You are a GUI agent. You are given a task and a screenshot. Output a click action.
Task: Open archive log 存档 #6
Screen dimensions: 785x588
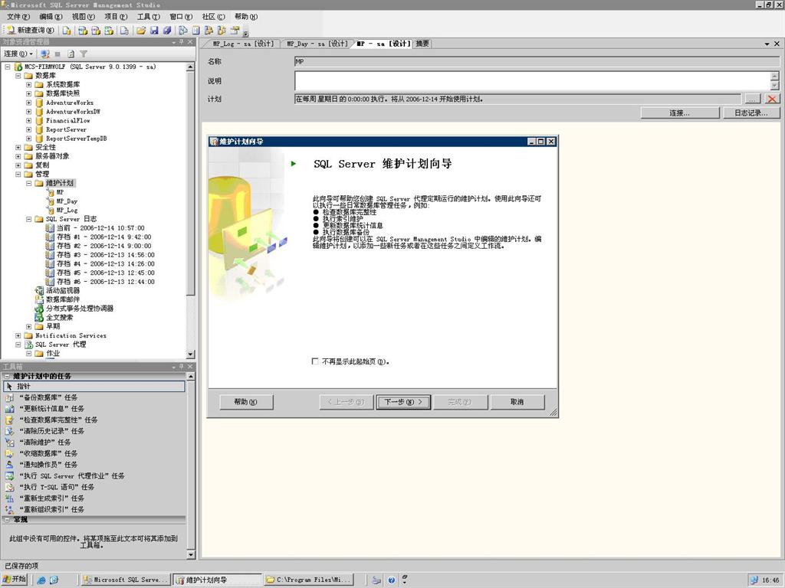tap(106, 282)
